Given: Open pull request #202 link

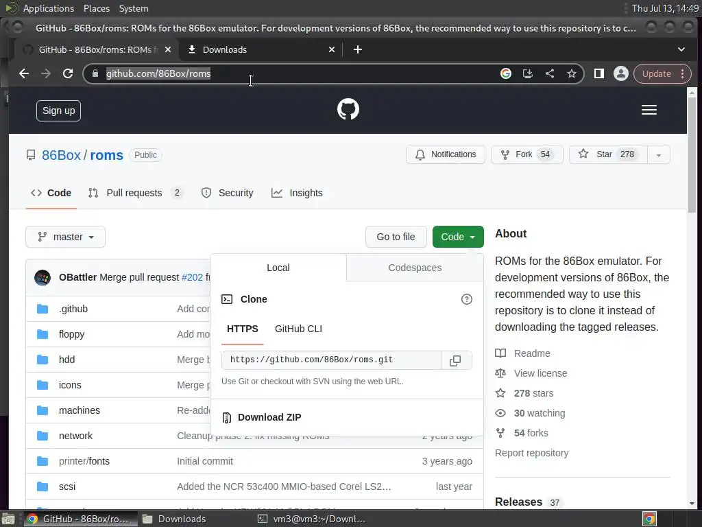Looking at the screenshot, I should (x=192, y=277).
